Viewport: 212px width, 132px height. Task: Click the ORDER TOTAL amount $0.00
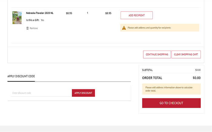click(x=197, y=78)
